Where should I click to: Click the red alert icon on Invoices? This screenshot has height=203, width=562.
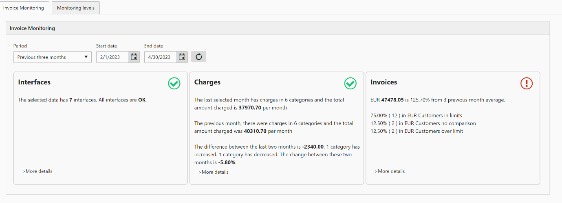pyautogui.click(x=527, y=83)
